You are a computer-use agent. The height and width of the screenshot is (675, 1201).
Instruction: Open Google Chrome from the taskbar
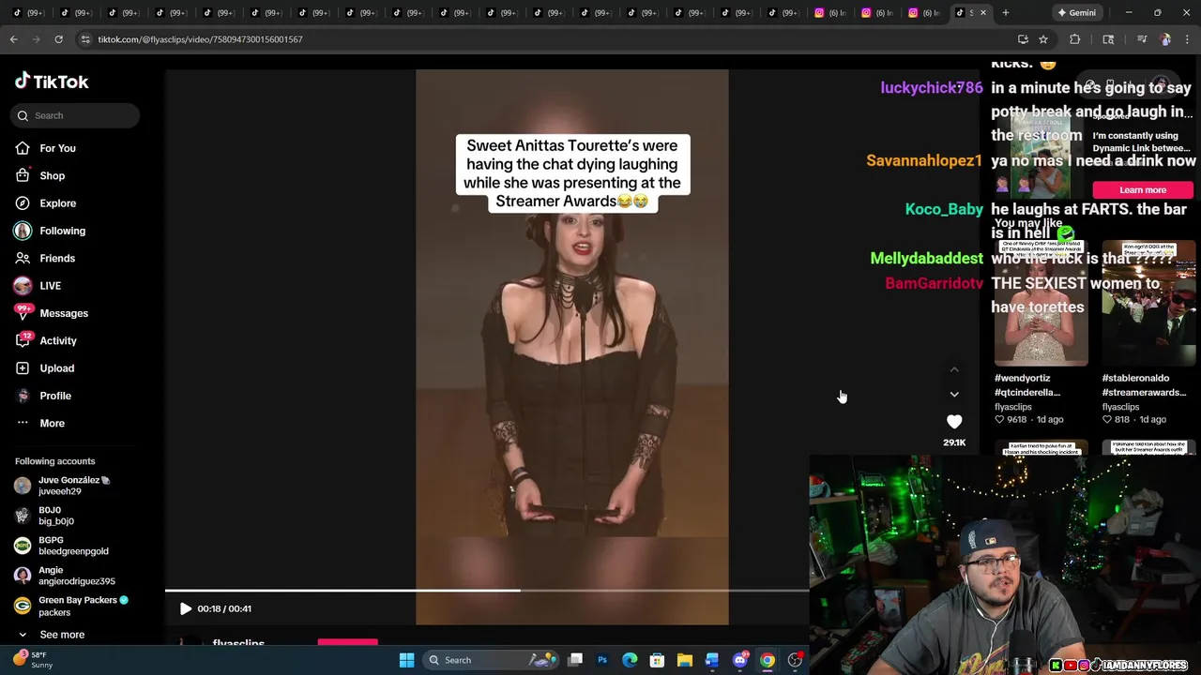click(x=768, y=660)
